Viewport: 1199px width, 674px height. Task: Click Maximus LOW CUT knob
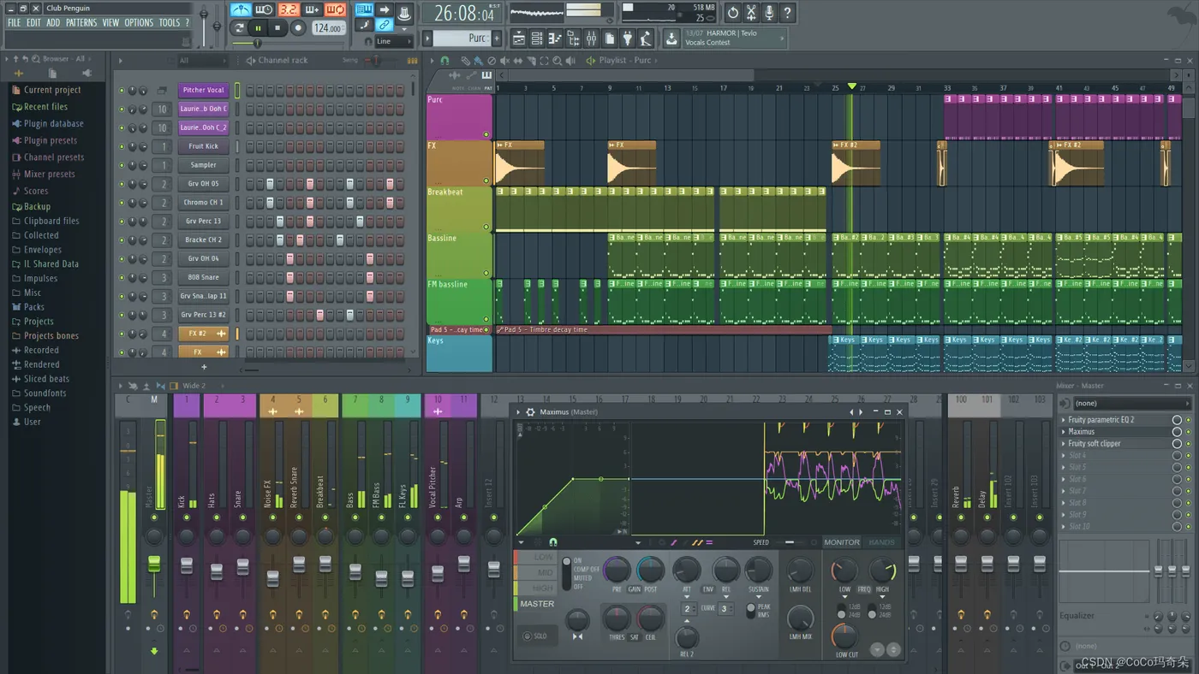(x=844, y=636)
